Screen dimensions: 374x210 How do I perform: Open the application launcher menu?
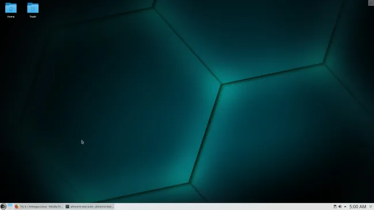point(3,207)
